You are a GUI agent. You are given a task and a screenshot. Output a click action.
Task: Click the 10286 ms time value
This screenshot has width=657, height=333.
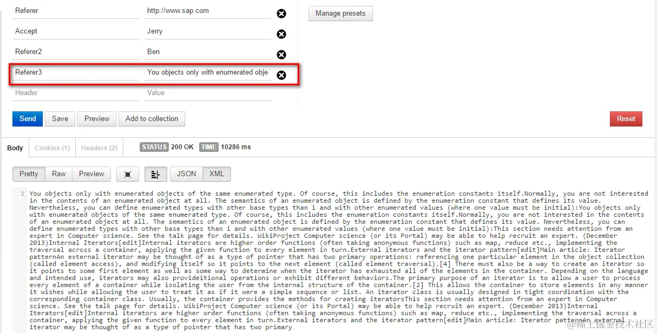[236, 147]
